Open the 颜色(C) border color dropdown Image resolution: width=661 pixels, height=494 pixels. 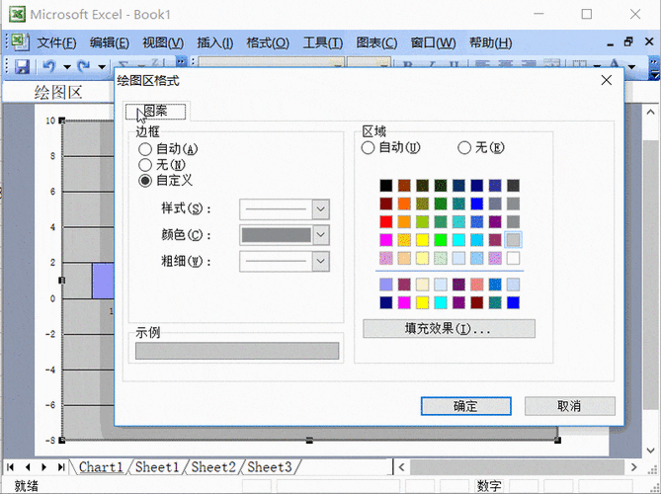pyautogui.click(x=320, y=235)
